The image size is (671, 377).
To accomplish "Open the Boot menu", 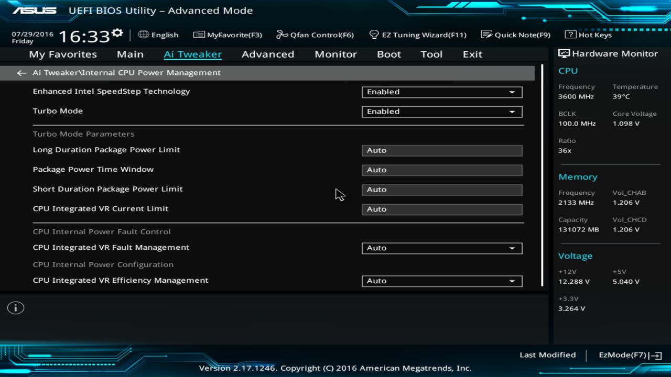I will pyautogui.click(x=388, y=54).
